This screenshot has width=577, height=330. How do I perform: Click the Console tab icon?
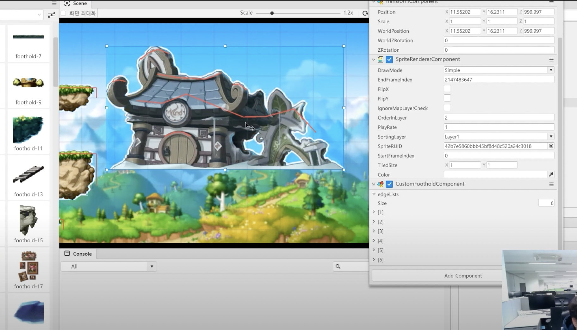67,253
